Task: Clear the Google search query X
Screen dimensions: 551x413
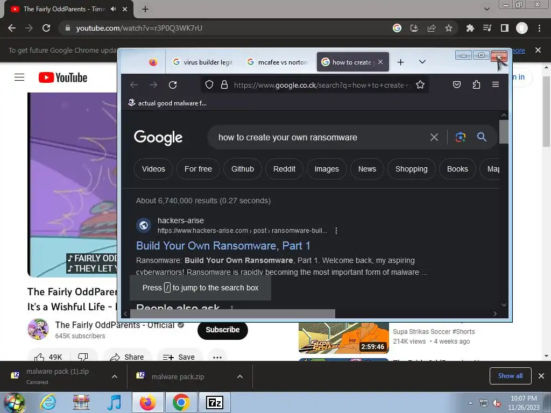Action: 434,137
